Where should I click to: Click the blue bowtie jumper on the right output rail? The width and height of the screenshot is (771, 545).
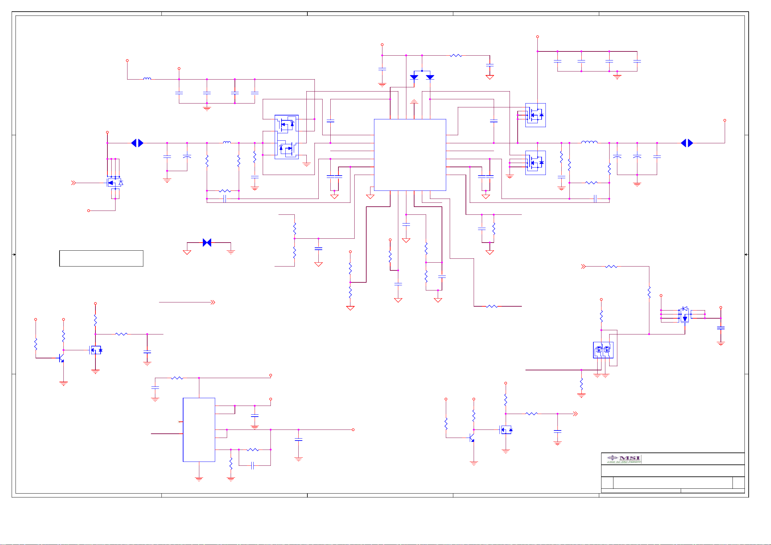point(687,143)
